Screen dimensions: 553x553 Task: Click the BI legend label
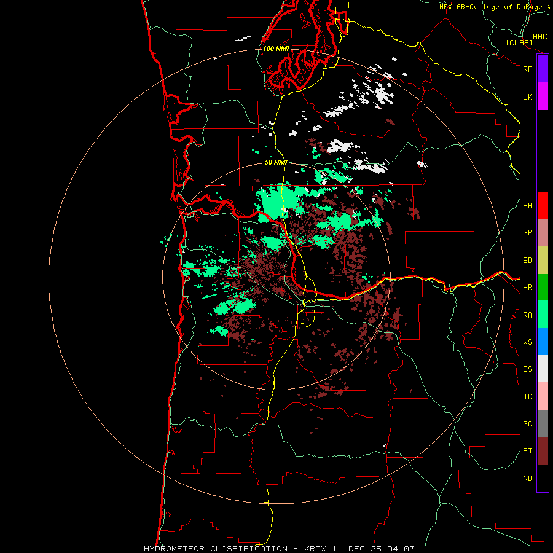coord(528,451)
